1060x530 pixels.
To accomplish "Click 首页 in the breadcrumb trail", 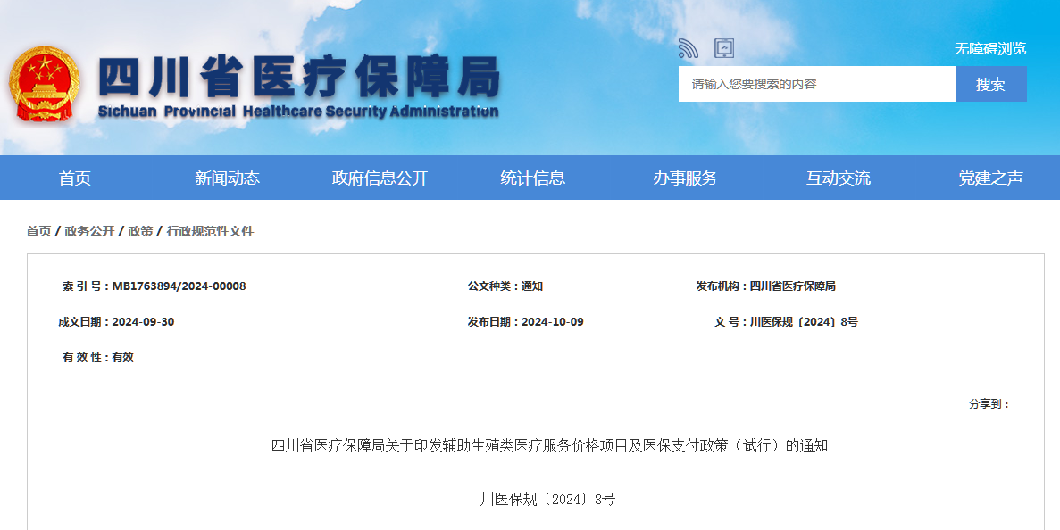I will pos(37,231).
